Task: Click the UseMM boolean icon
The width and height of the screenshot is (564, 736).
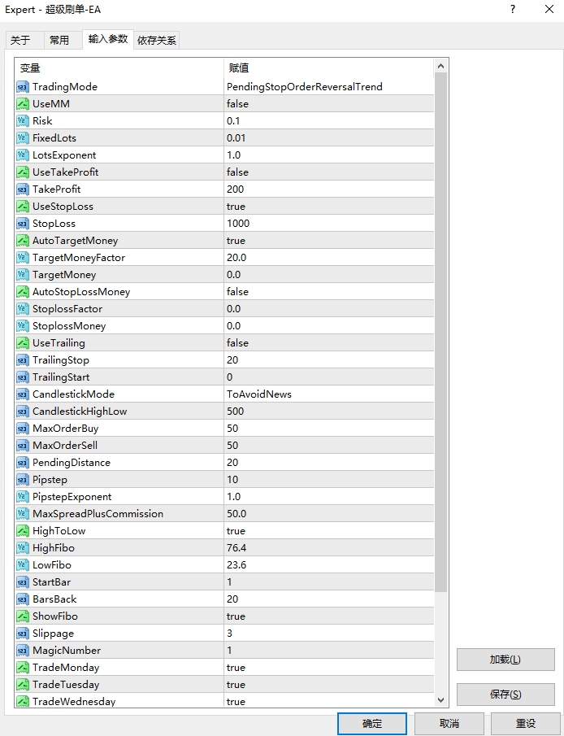Action: (x=23, y=104)
